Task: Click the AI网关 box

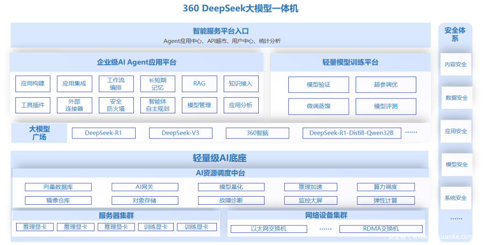Action: pyautogui.click(x=145, y=187)
